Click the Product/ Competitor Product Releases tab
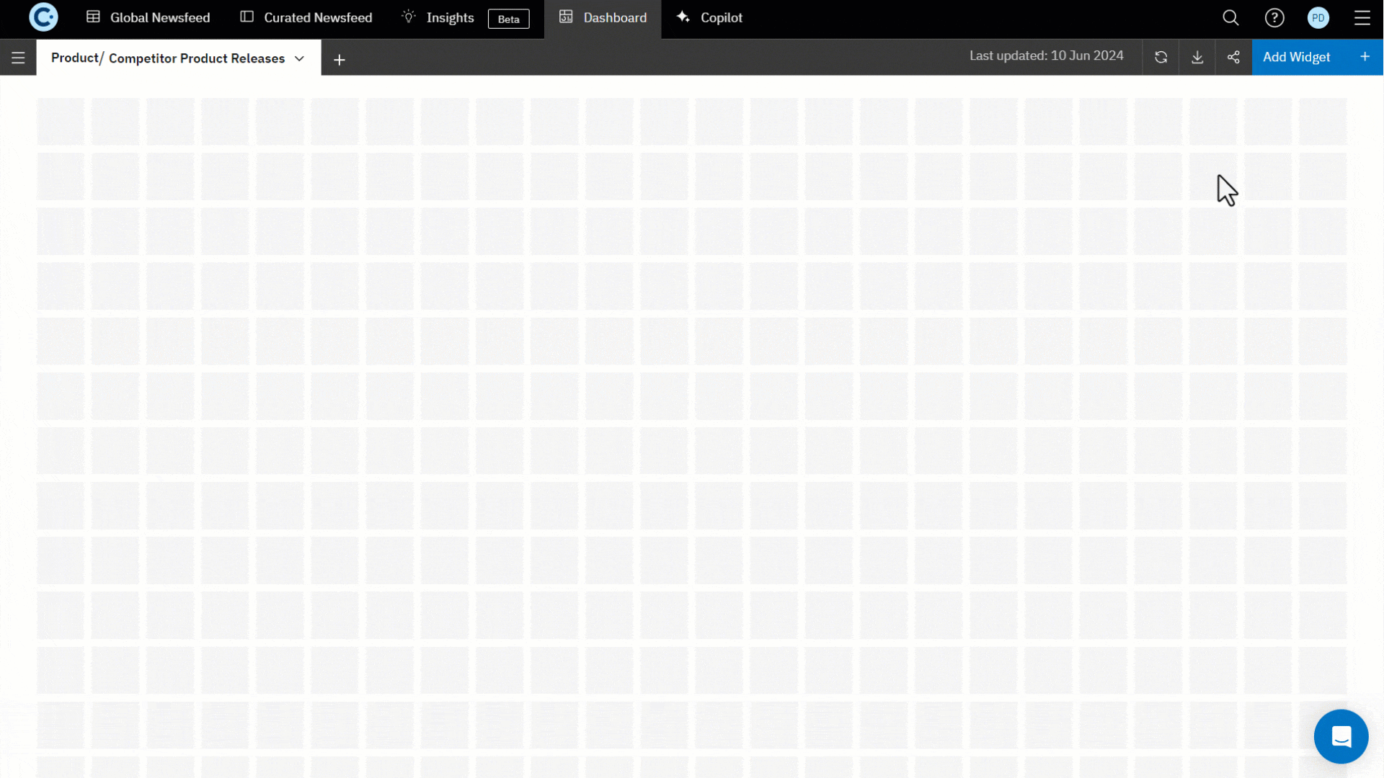 point(167,58)
